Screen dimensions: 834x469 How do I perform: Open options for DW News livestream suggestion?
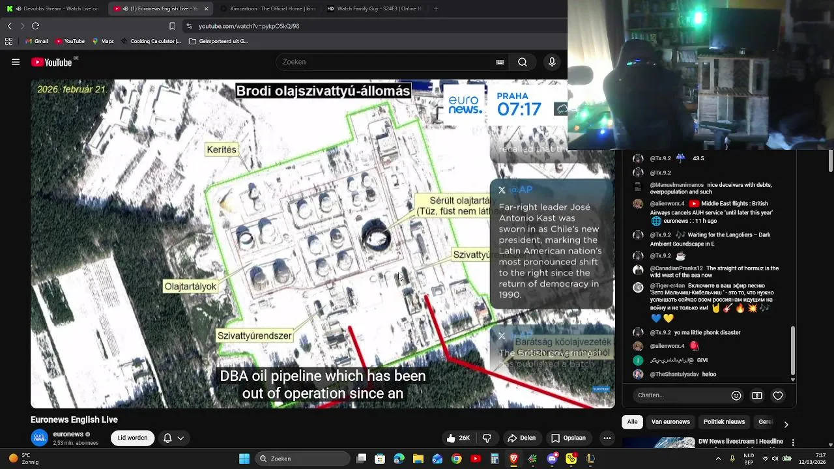point(792,442)
